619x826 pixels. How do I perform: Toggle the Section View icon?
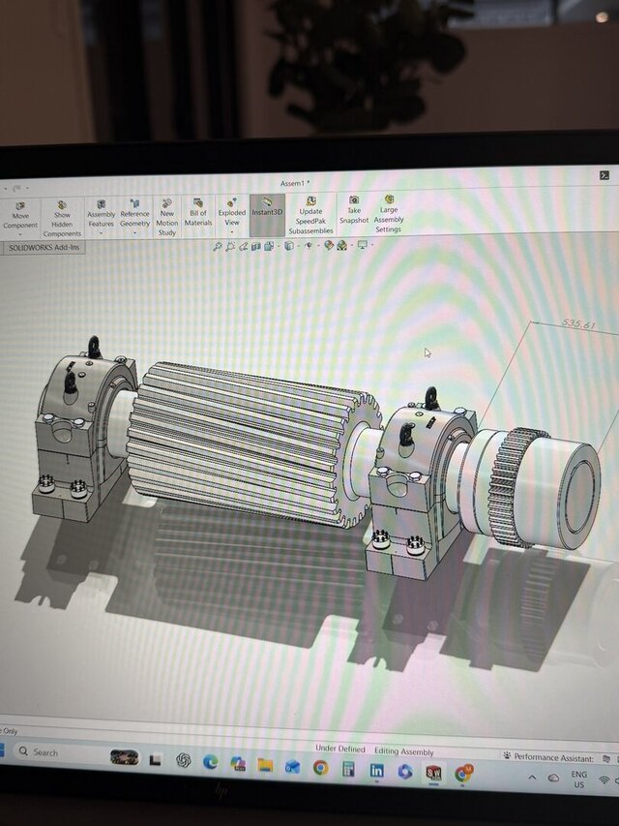pos(255,247)
